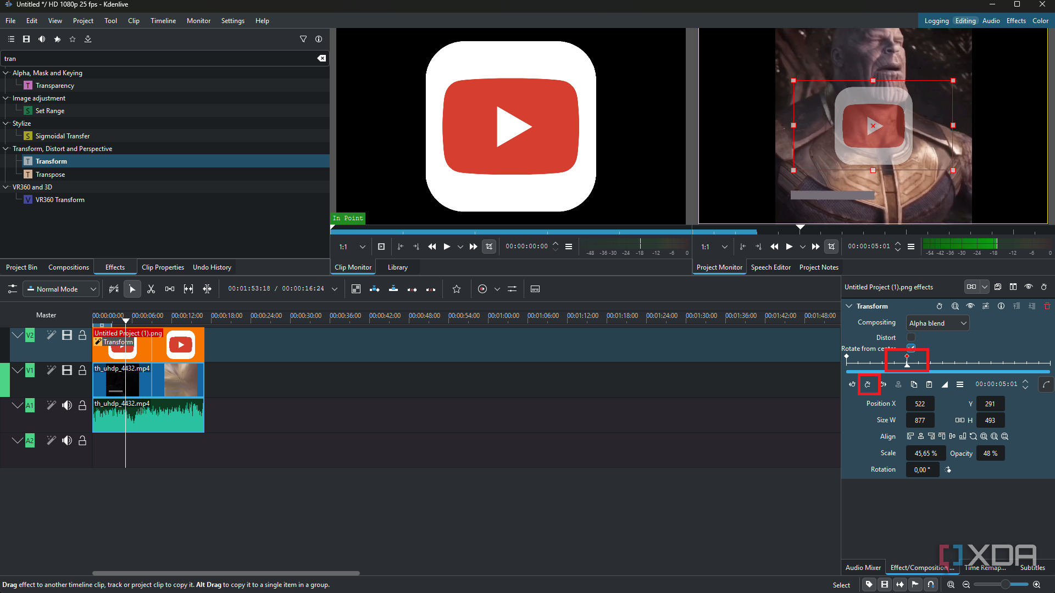Start timeline preview render
1055x593 pixels.
pos(482,289)
